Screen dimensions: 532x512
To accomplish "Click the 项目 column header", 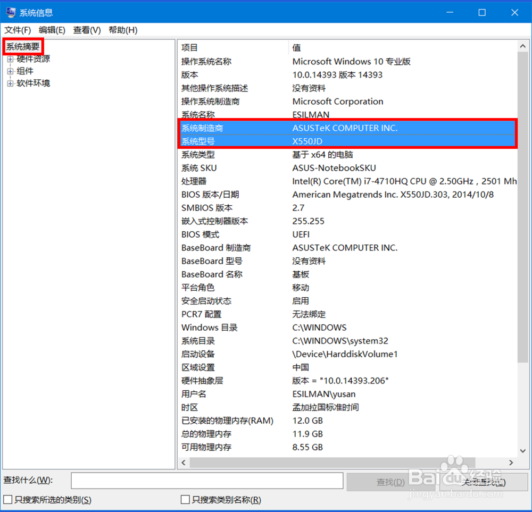I will point(234,48).
